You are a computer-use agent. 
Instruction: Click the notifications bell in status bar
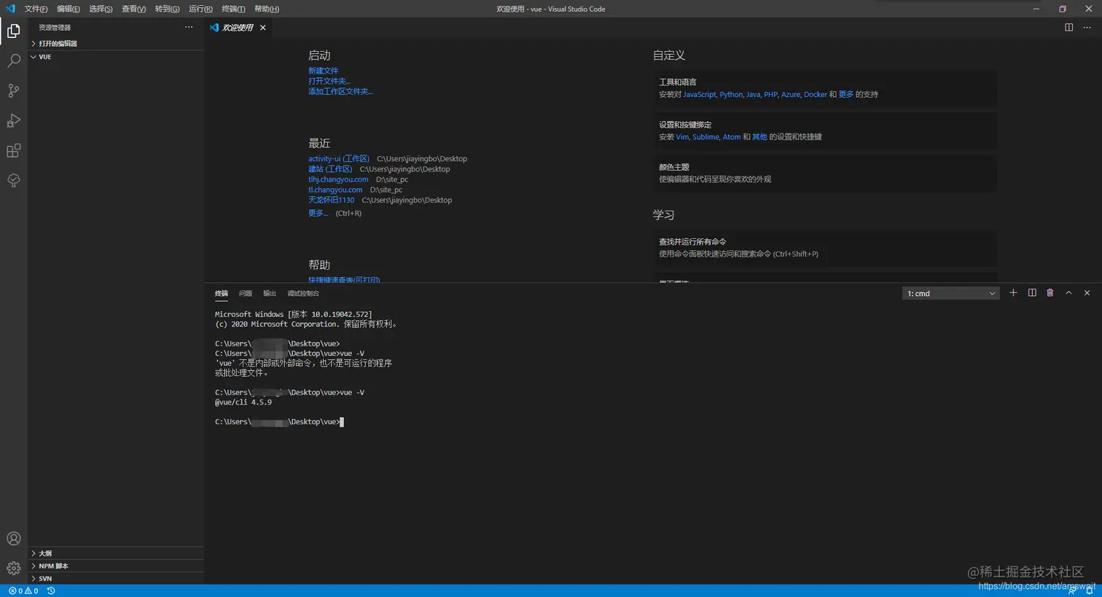pyautogui.click(x=1090, y=590)
